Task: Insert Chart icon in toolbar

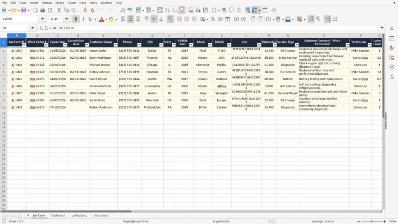Action: [x=198, y=10]
